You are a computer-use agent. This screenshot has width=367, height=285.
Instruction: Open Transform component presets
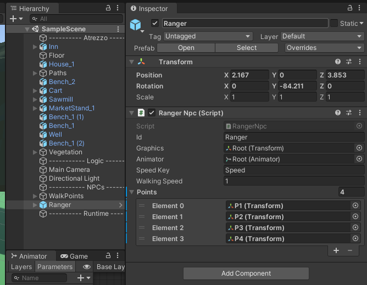[x=349, y=62]
